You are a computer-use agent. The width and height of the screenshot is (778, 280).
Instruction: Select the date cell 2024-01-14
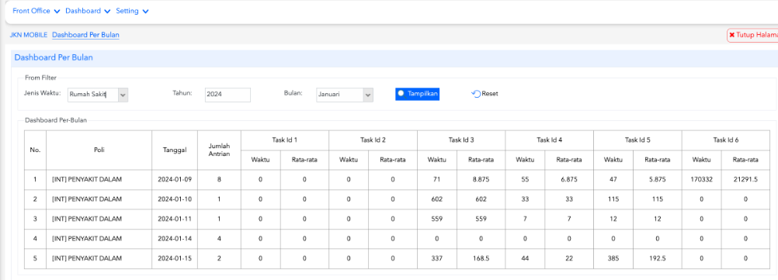[175, 239]
